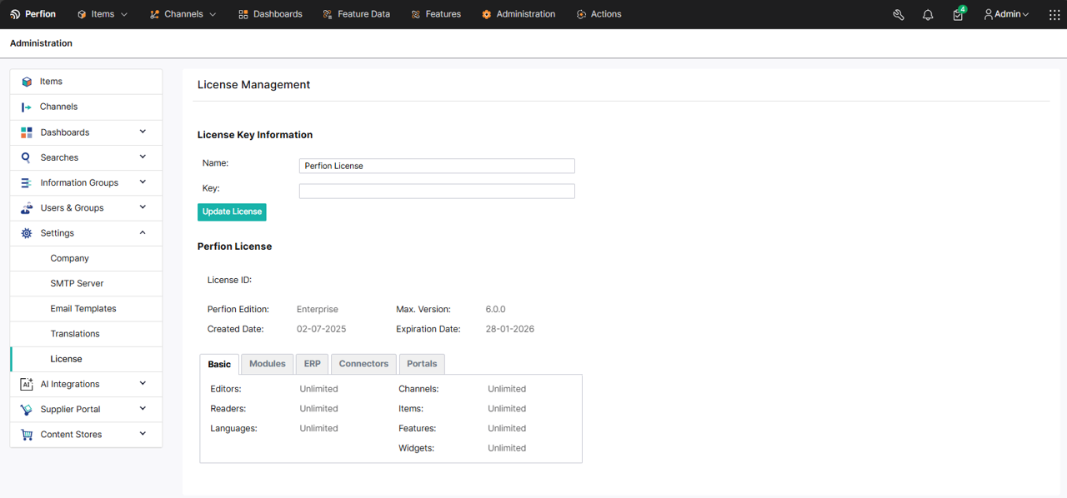Open the Channels menu in top navigation

coord(183,14)
